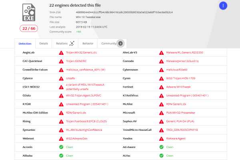Image resolution: width=240 pixels, height=160 pixels.
Task: Click the Microsoft warning icon
Action: click(x=161, y=113)
